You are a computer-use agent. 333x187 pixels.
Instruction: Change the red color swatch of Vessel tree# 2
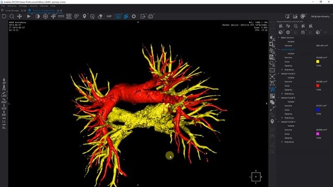tap(318, 86)
